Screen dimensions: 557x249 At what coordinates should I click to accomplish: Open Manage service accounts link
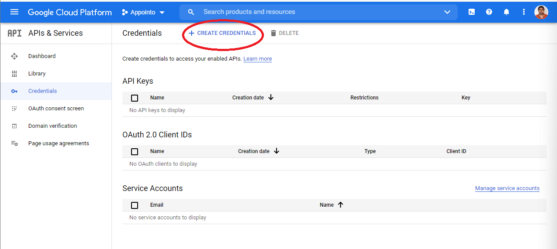(507, 188)
